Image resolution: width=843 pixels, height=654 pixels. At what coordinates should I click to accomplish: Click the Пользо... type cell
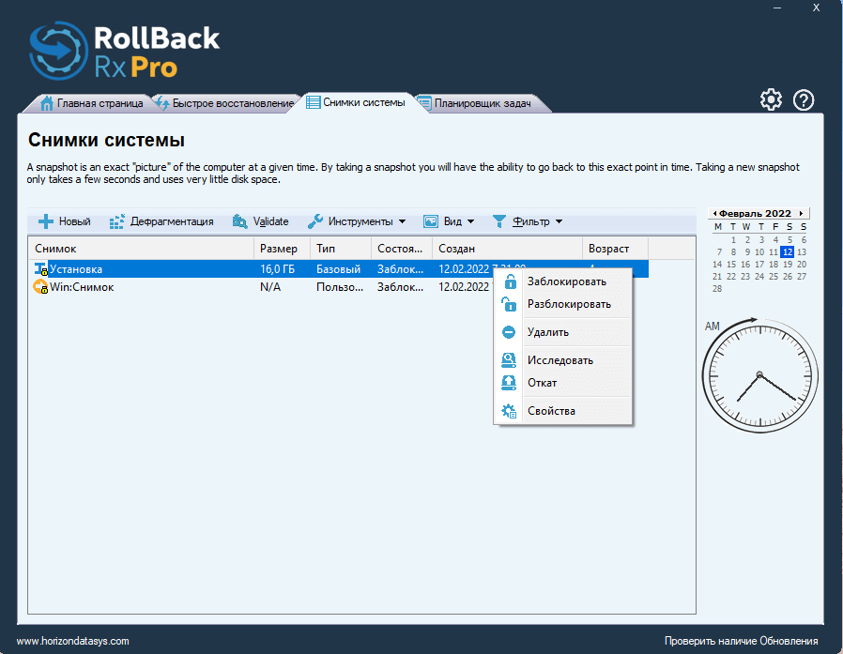click(x=340, y=287)
